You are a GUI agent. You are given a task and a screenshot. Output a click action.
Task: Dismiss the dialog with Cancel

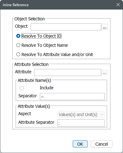(x=102, y=144)
